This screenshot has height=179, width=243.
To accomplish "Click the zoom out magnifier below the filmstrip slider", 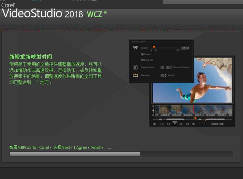I will (153, 115).
